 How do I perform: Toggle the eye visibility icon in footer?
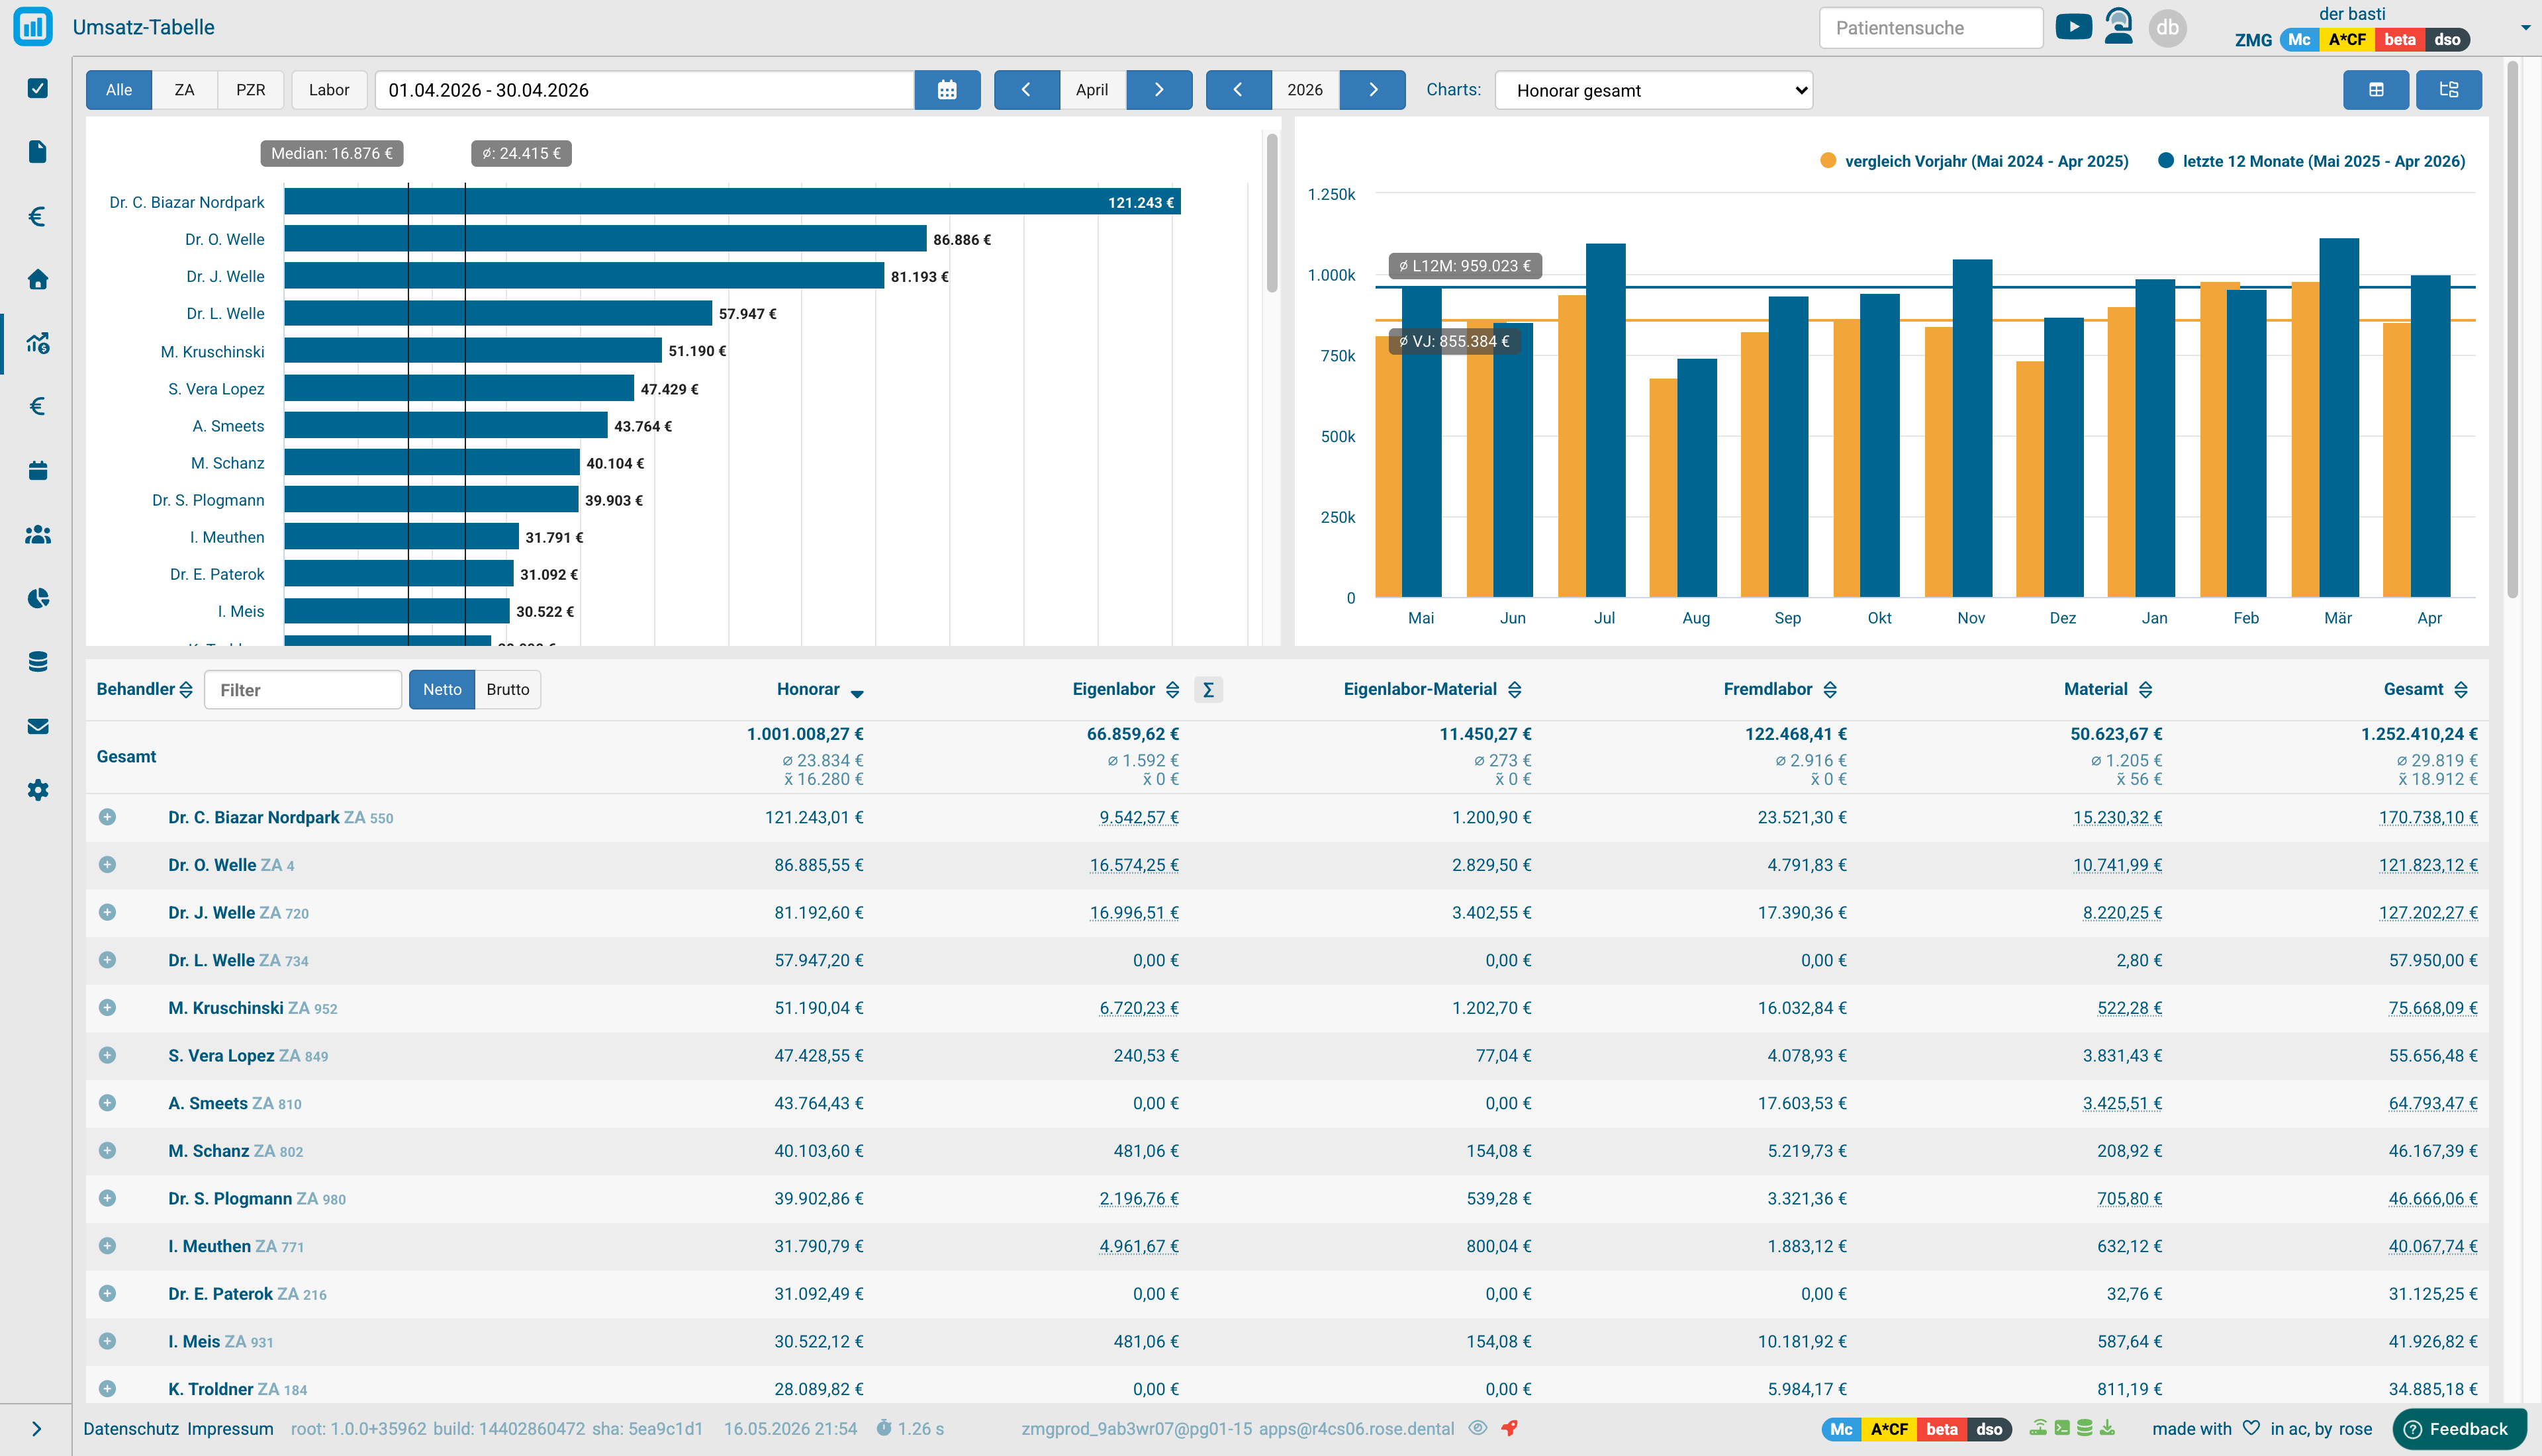pos(1478,1428)
